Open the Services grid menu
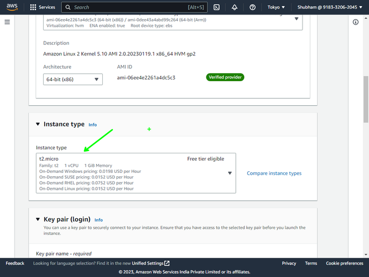Screen dimensions: 369x277 tap(42, 7)
